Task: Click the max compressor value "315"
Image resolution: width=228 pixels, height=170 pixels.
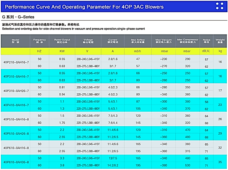Action: point(188,151)
